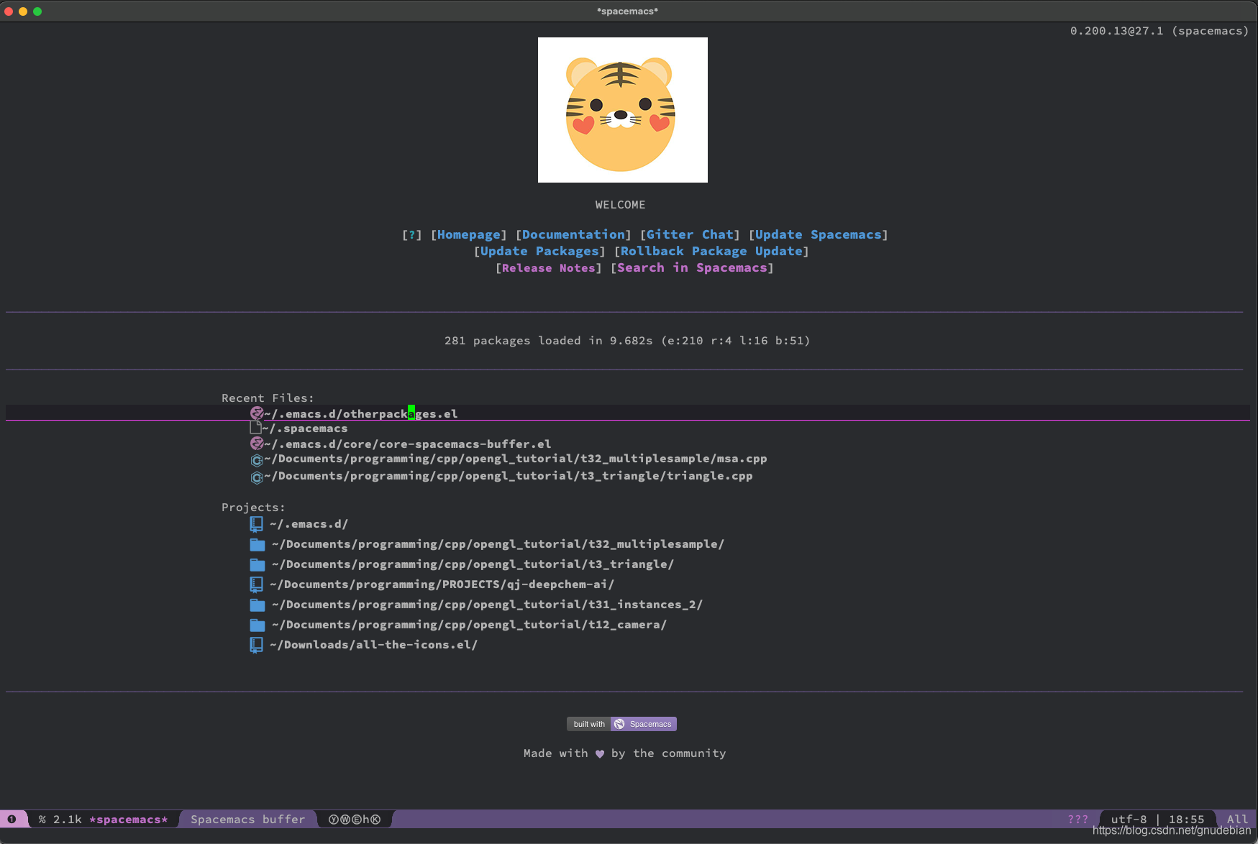
Task: Open the Documentation link
Action: coord(573,234)
